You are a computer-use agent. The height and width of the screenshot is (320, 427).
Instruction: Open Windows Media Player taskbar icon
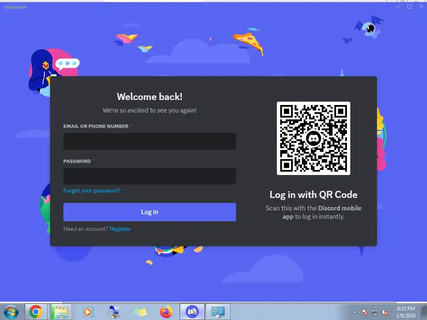88,312
